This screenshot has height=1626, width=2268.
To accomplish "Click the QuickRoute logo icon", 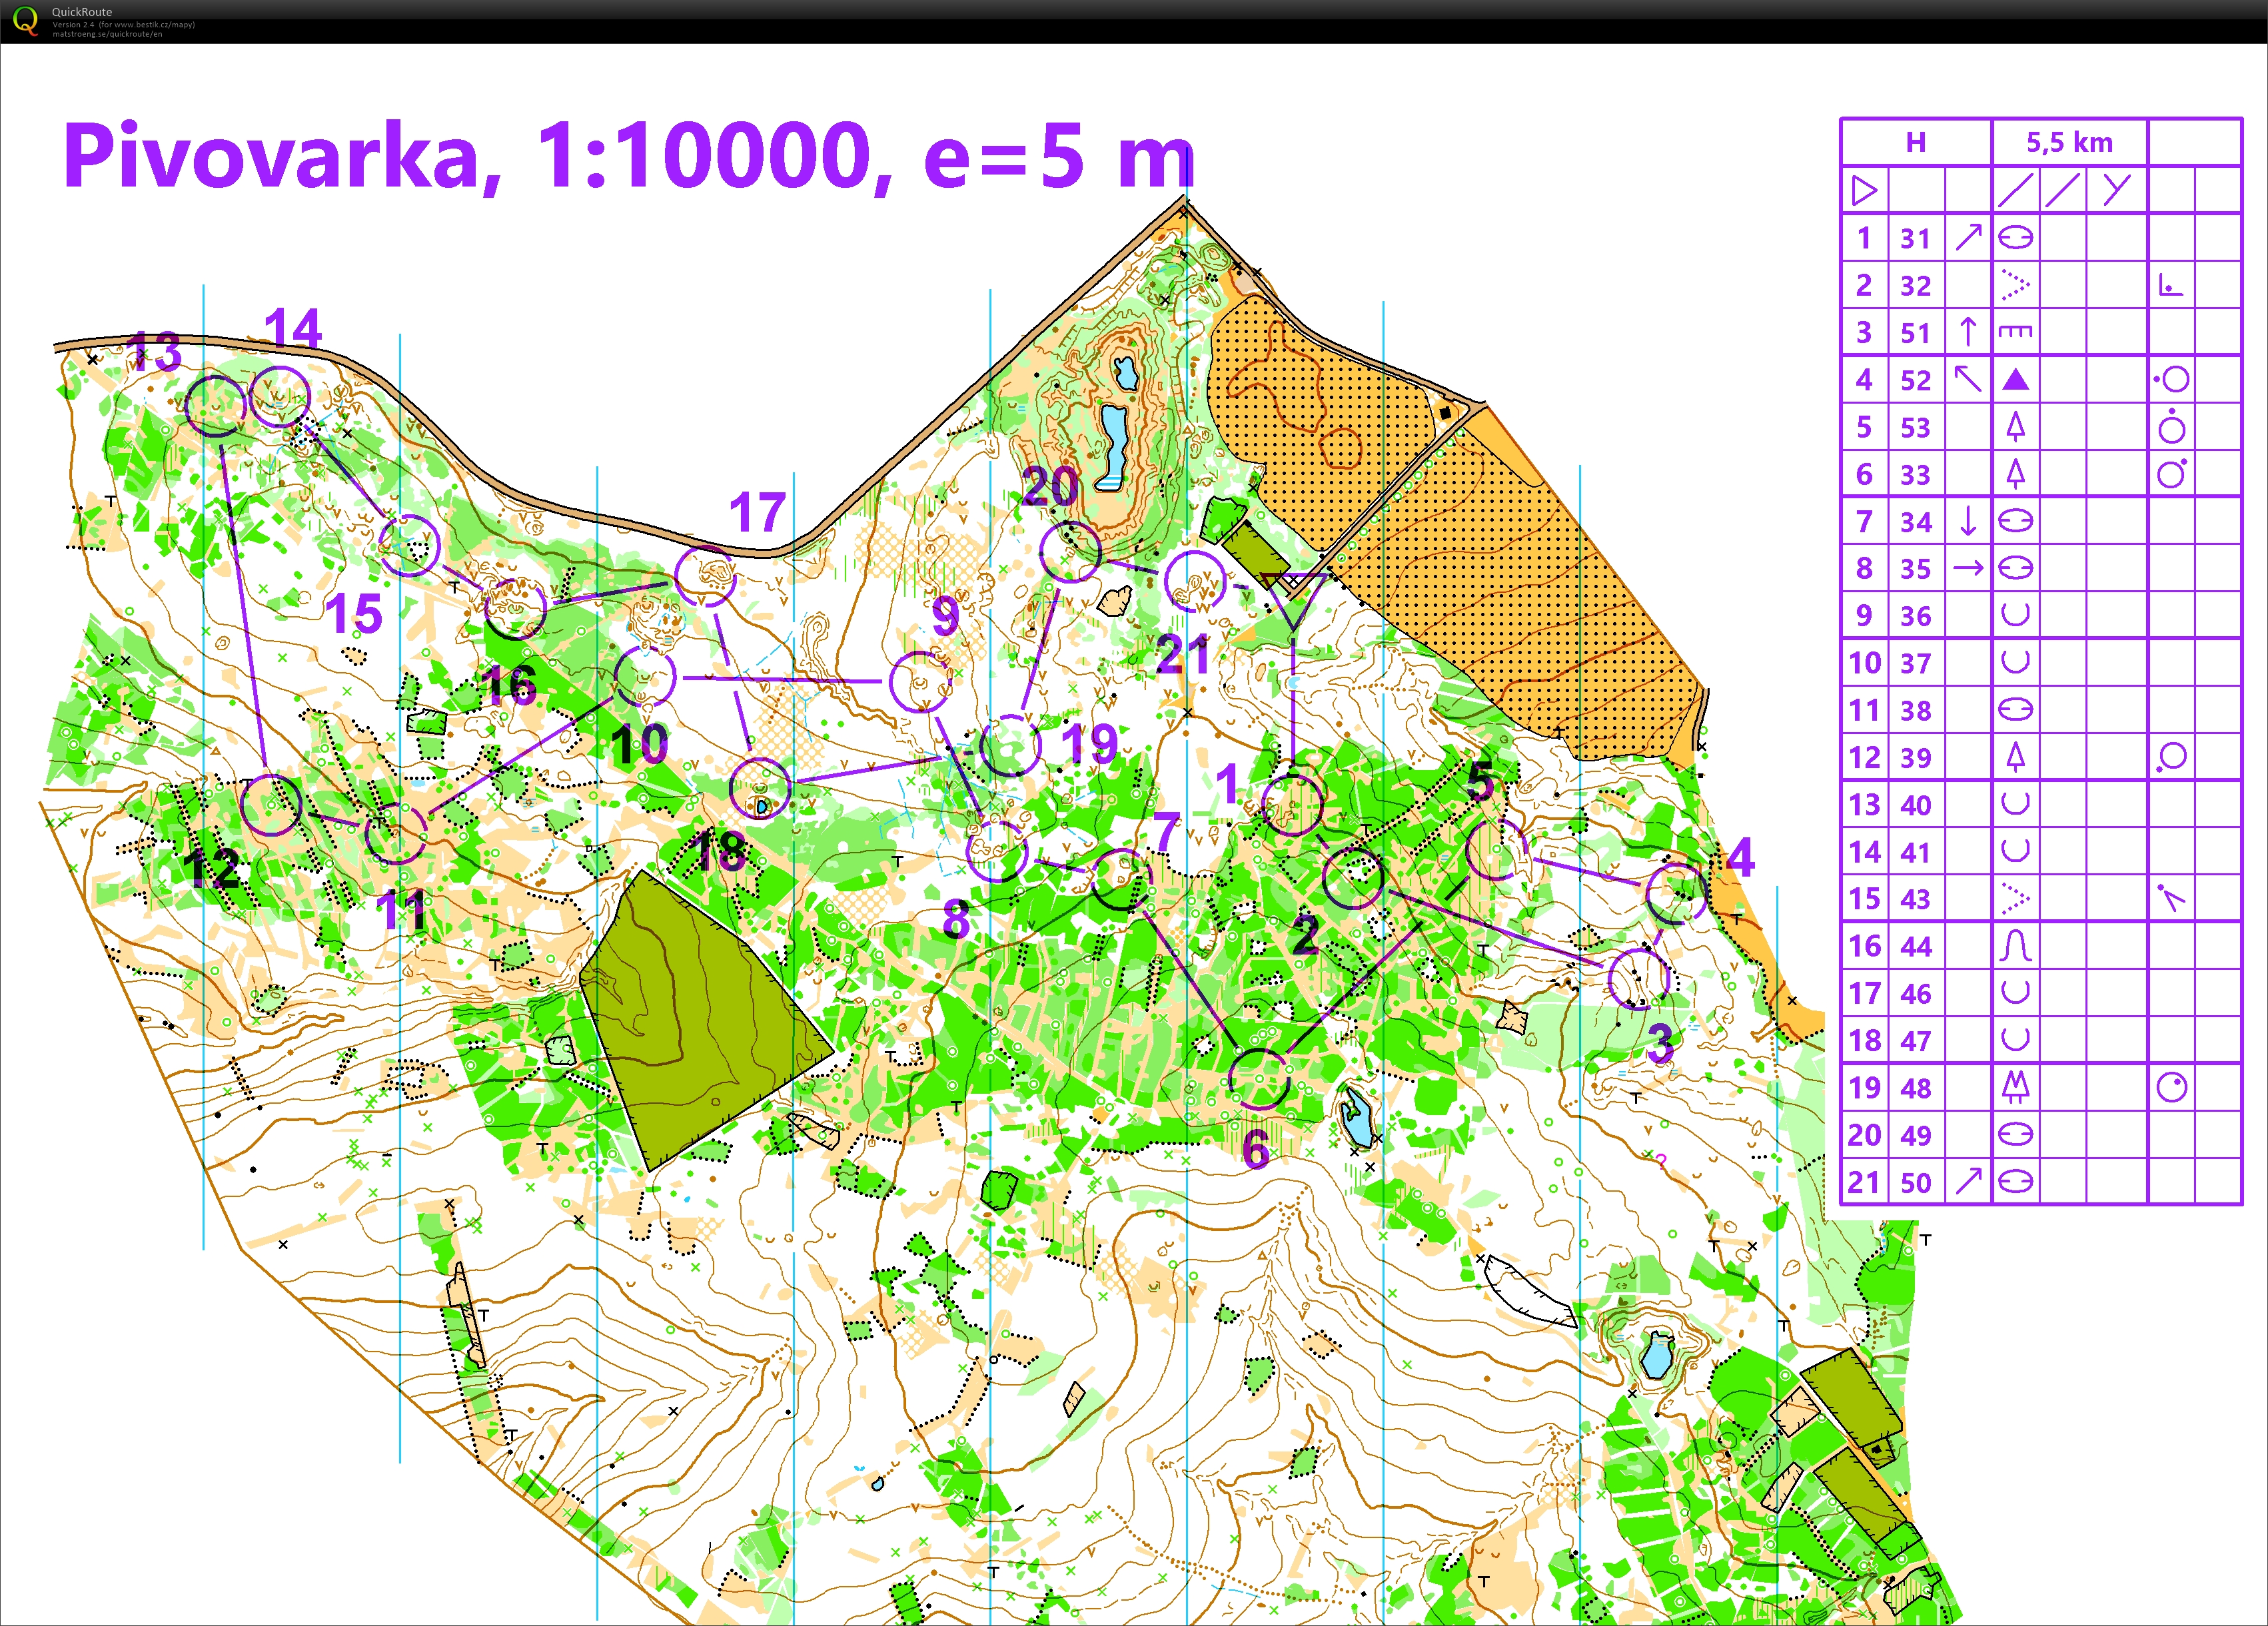I will pos(25,20).
